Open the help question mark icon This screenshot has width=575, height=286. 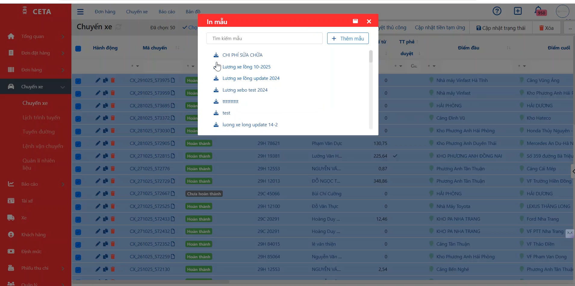(x=497, y=11)
